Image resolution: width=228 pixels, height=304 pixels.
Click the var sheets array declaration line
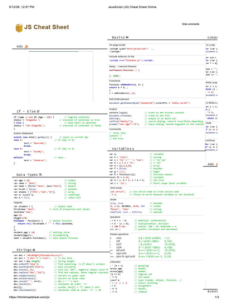coord(34,192)
